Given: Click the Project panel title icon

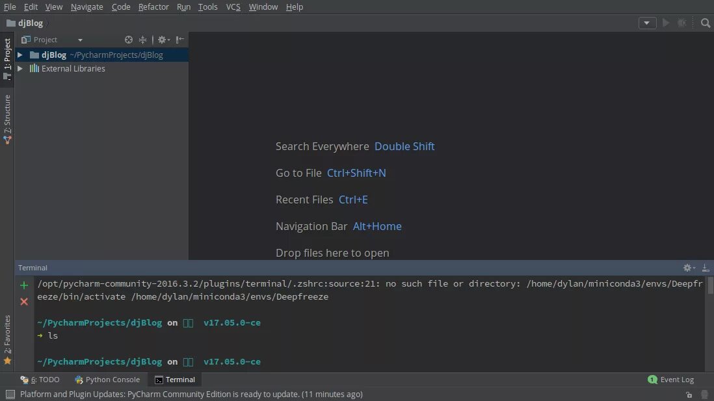Looking at the screenshot, I should click(x=26, y=40).
